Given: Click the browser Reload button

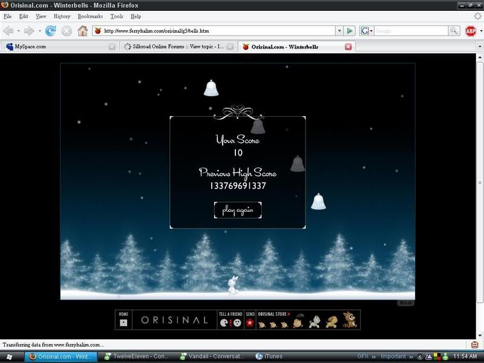Looking at the screenshot, I should click(51, 31).
